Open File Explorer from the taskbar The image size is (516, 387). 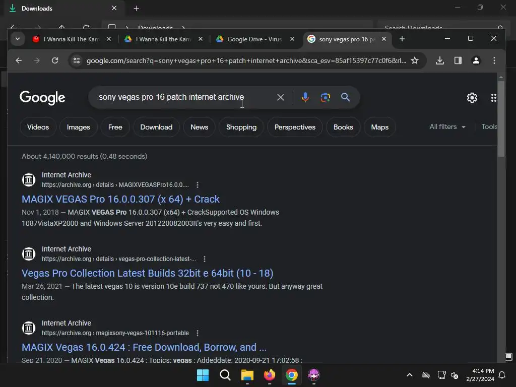coord(247,375)
